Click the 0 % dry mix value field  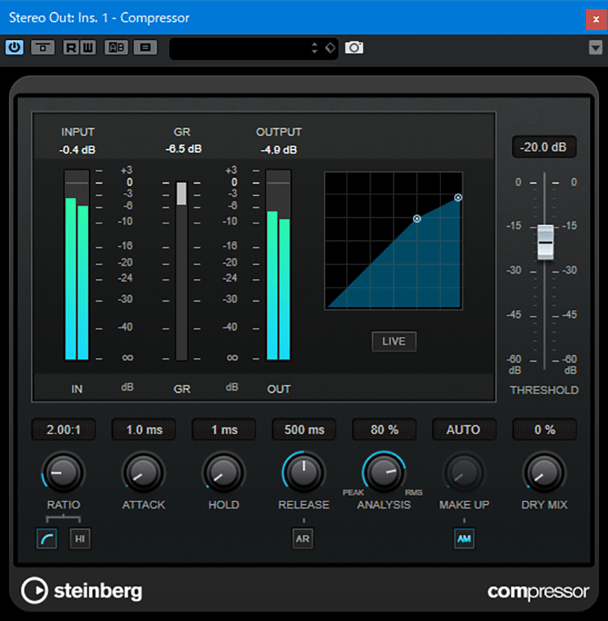[x=544, y=430]
